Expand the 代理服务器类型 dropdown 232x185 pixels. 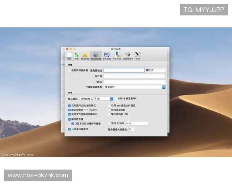tap(164, 87)
